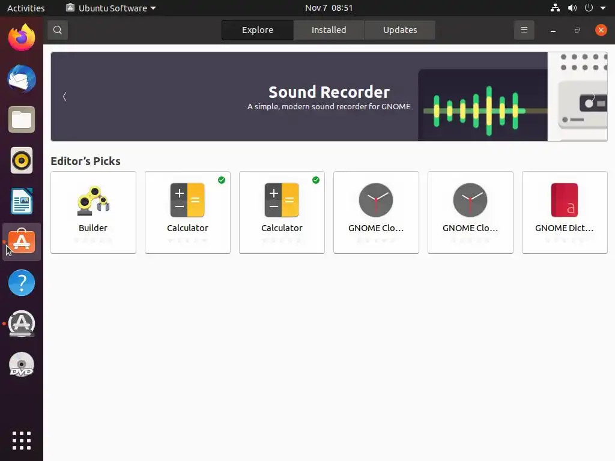This screenshot has width=615, height=461.
Task: Open the Activities overview
Action: [x=26, y=8]
